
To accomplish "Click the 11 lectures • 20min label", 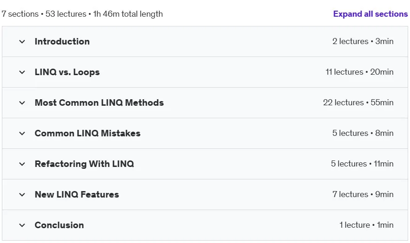I will 359,72.
